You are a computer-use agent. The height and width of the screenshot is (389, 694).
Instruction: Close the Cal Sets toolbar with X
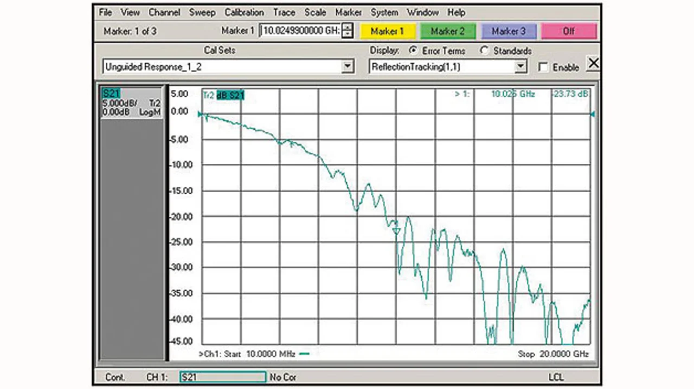(593, 64)
